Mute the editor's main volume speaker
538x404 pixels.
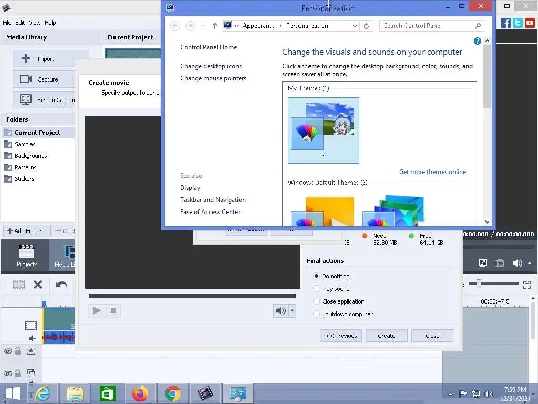coord(517,263)
